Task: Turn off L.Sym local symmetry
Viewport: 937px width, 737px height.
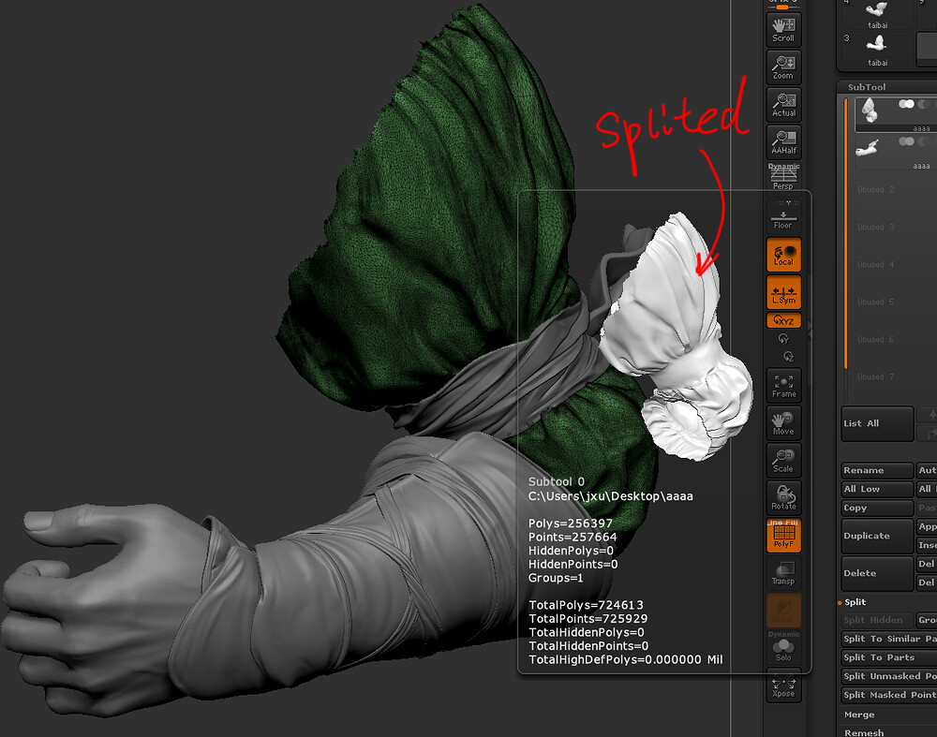Action: [783, 292]
